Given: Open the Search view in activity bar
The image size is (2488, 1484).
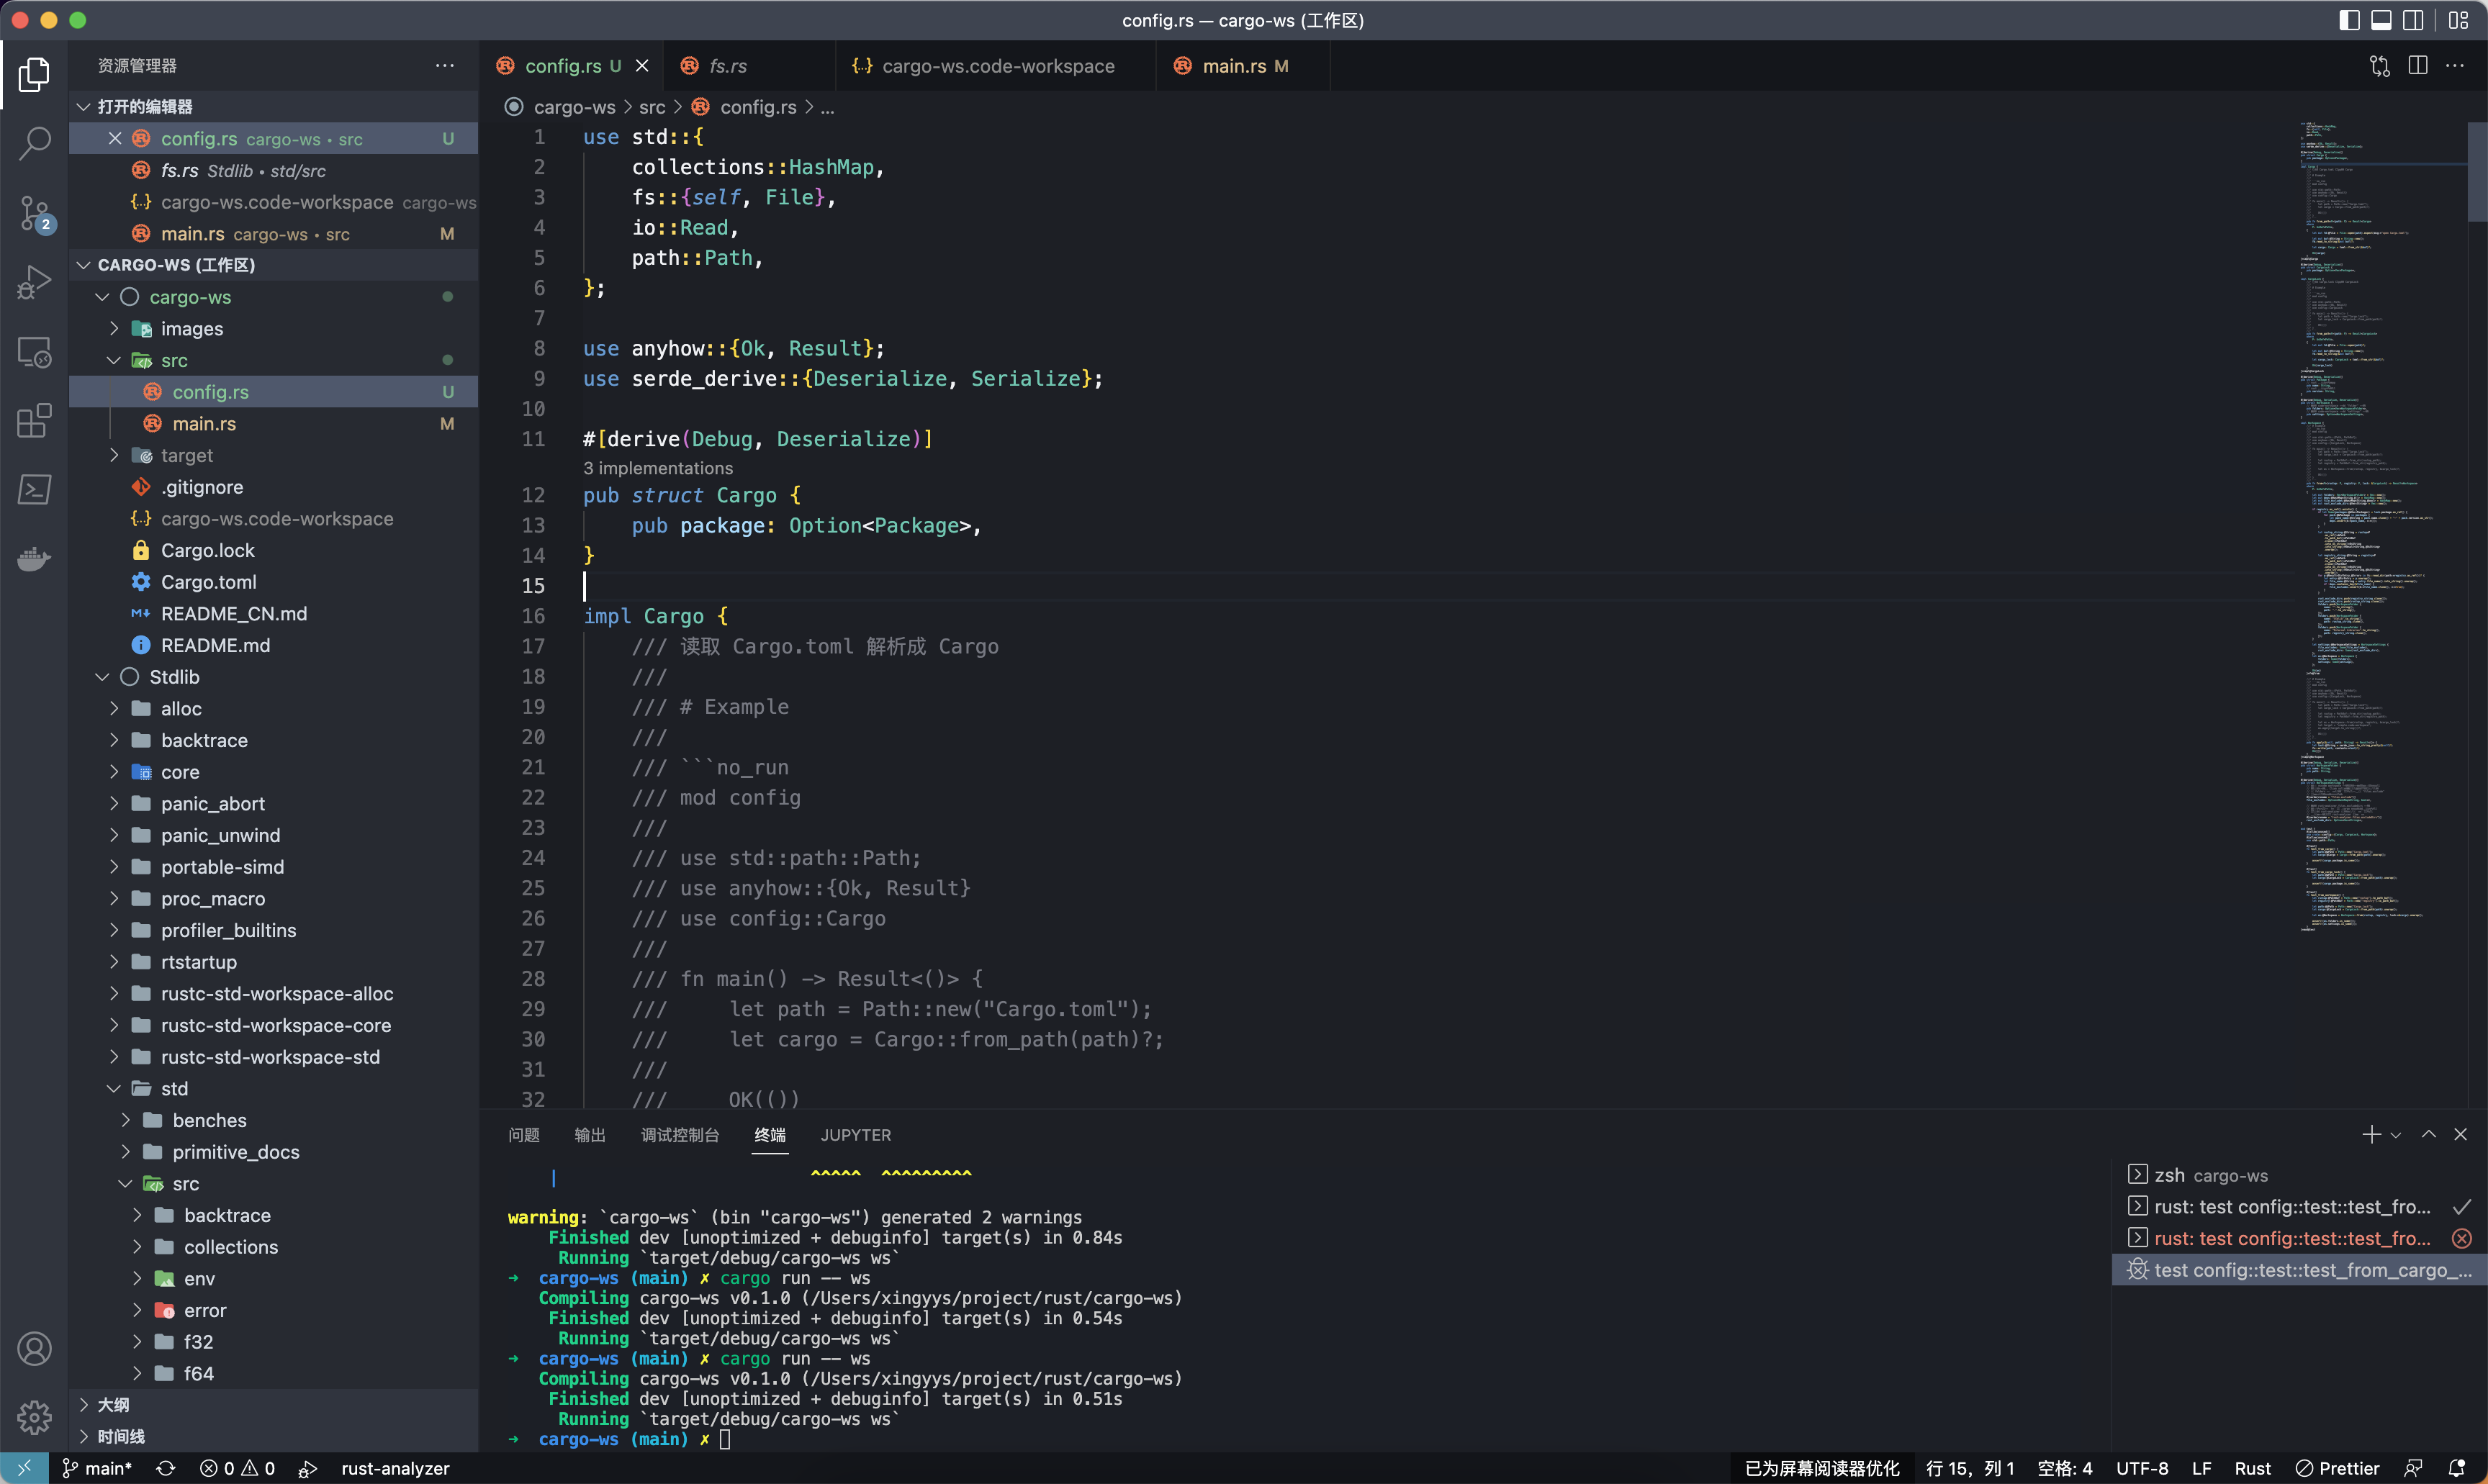Looking at the screenshot, I should coord(34,143).
